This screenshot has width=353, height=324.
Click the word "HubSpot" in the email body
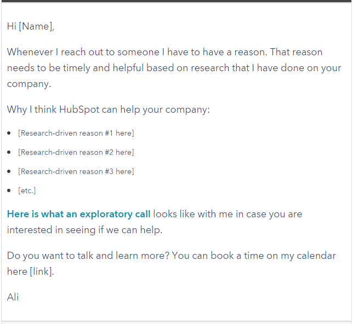[x=80, y=109]
